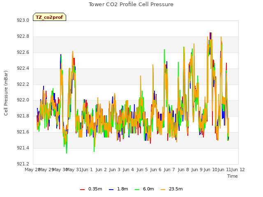This screenshot has width=263, height=197.
Task: Click the Jun 7 x-axis date label
Action: click(169, 170)
